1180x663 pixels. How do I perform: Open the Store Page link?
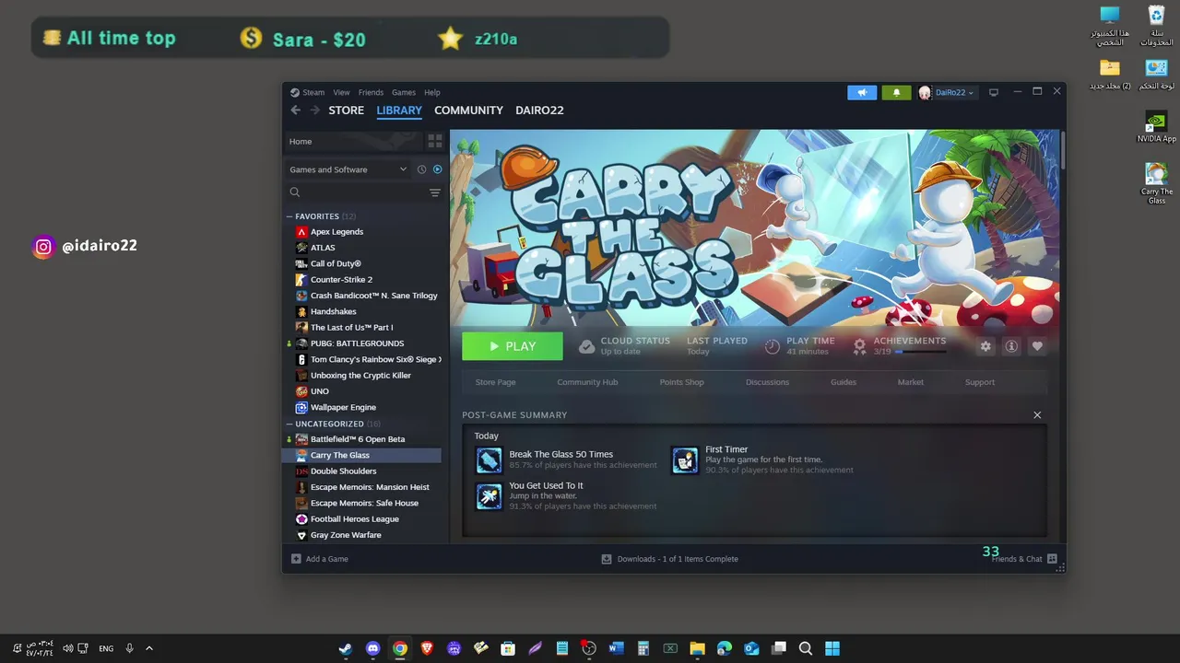[x=495, y=382]
